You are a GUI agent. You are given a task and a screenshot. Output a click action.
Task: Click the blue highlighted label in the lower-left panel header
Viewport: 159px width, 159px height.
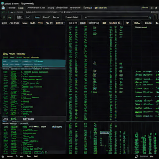pos(57,127)
